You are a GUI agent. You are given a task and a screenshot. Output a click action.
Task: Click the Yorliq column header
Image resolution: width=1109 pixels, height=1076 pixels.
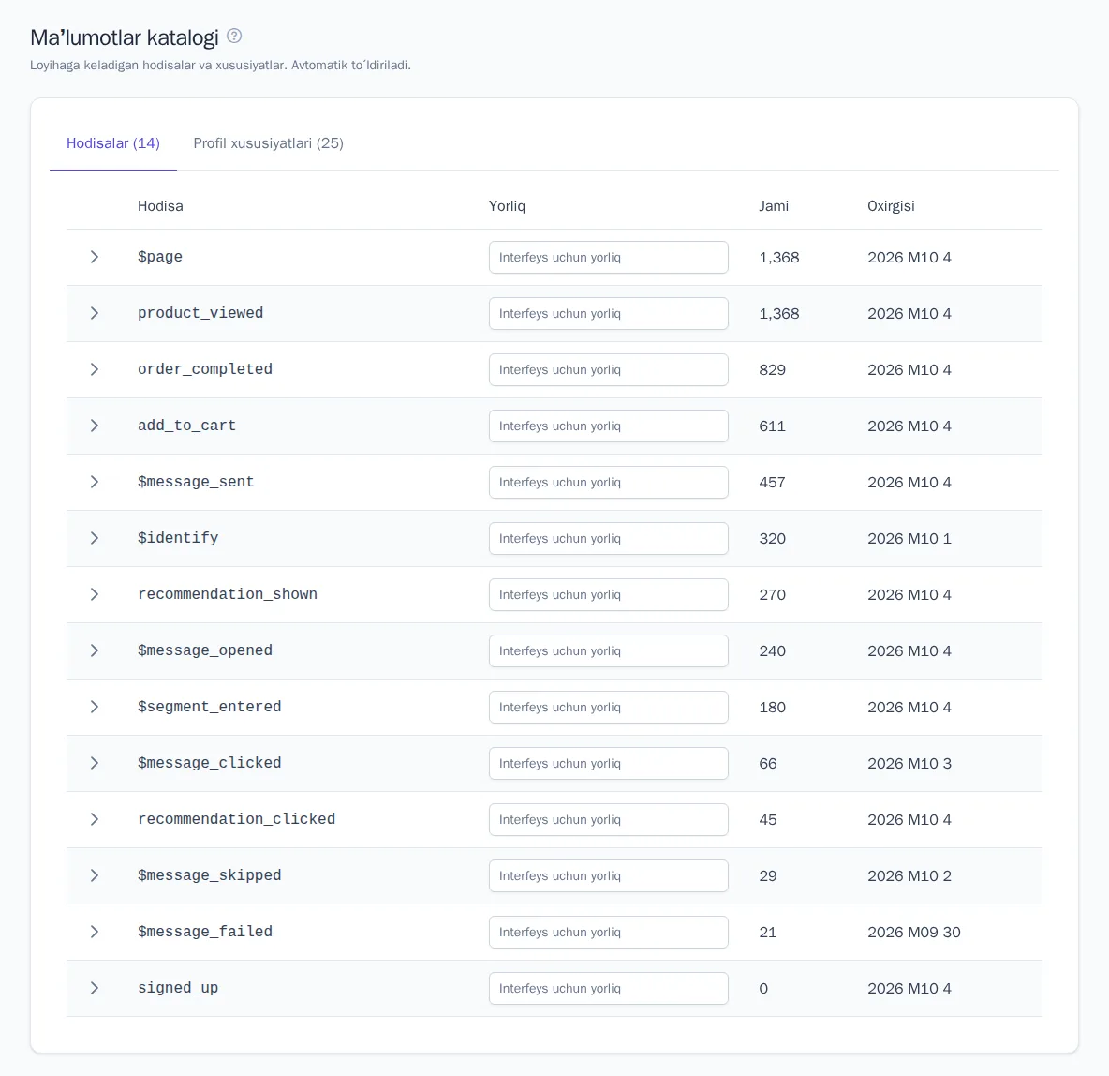(x=507, y=206)
